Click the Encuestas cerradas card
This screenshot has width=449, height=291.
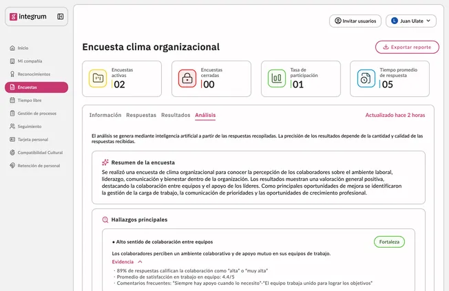[x=211, y=78]
